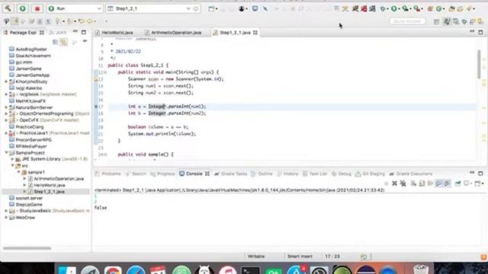Click the Skip All Breakpoints icon

coord(265,8)
